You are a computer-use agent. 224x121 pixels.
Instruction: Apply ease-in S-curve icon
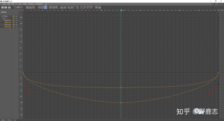pyautogui.click(x=50, y=7)
